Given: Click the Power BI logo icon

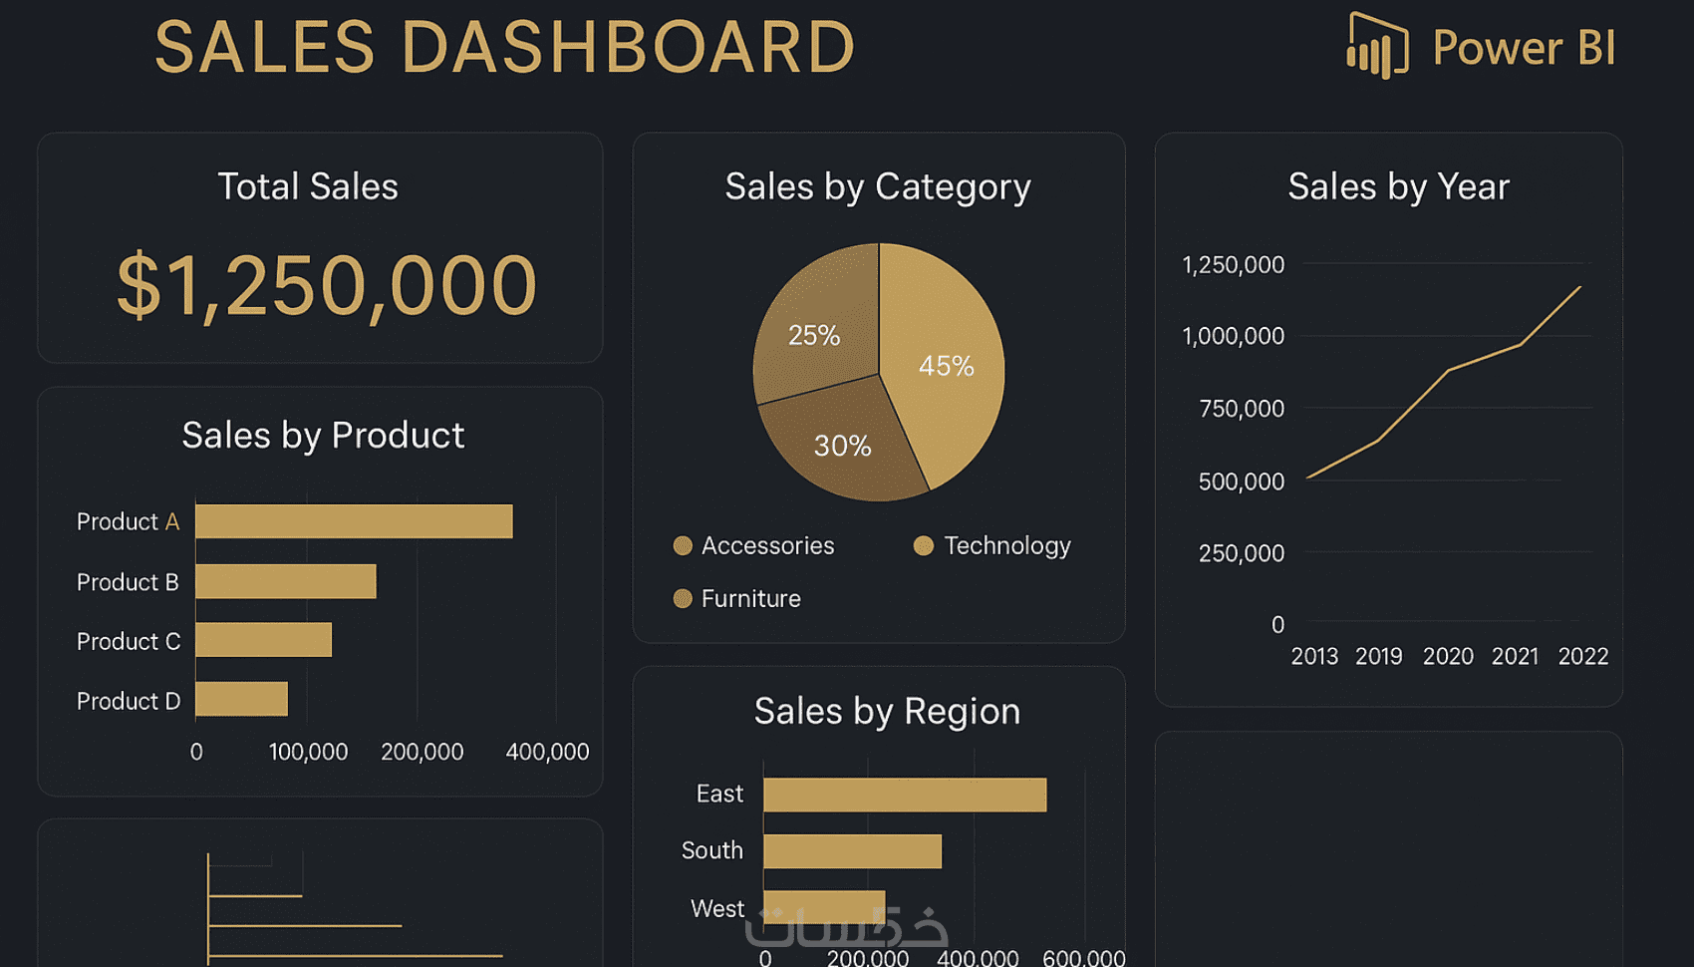Looking at the screenshot, I should click(1377, 45).
